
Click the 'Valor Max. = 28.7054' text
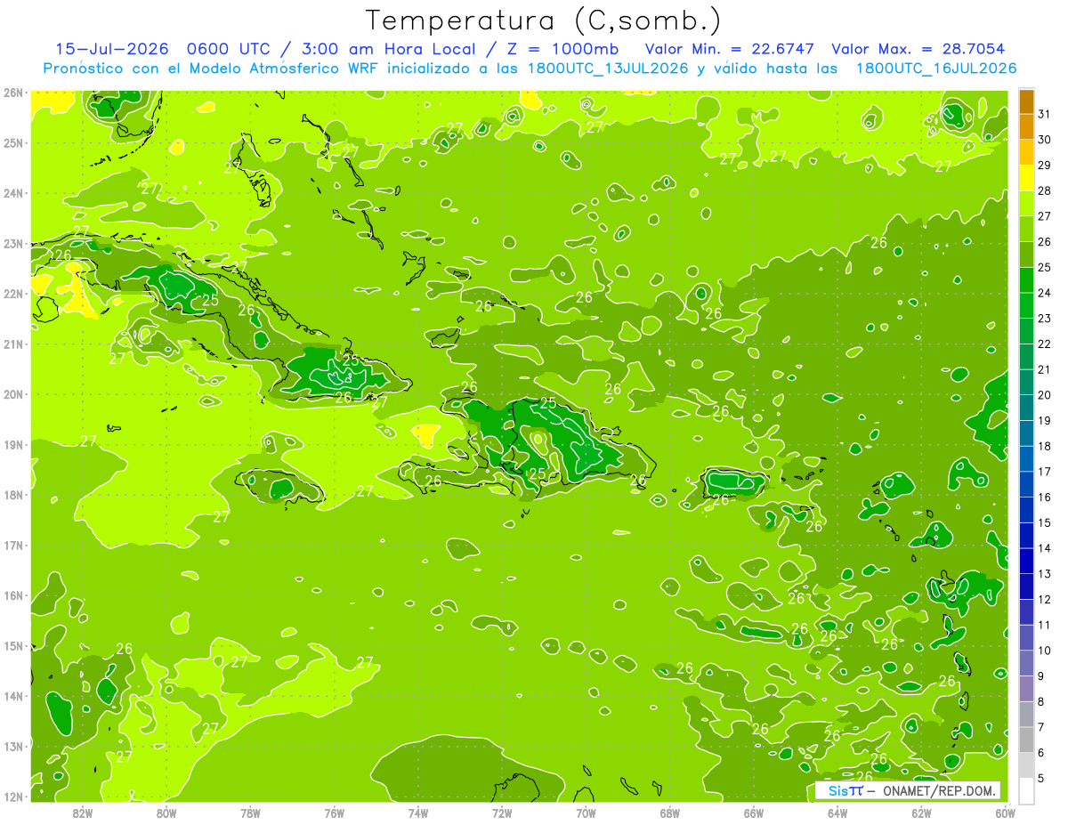918,49
